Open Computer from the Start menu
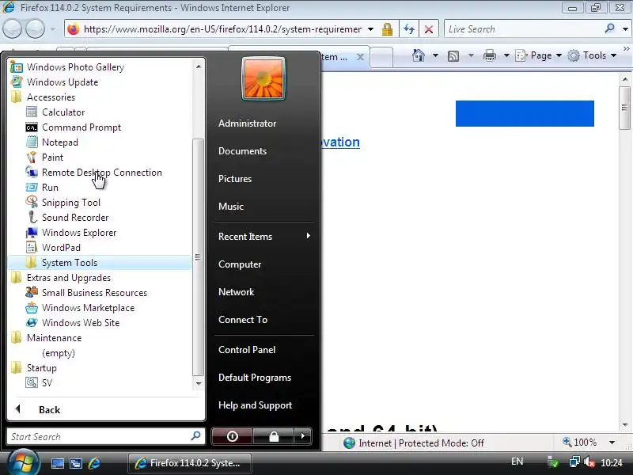Viewport: 633px width, 475px height. coord(240,264)
